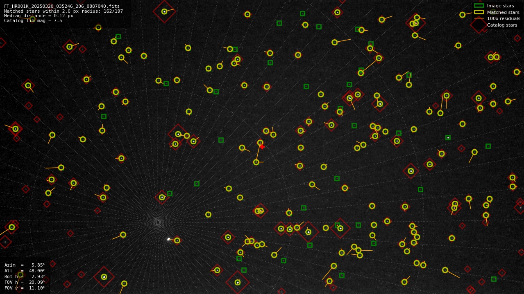Click the "FOV v = 11.10°" value
Screen dimensions: 524x294
pos(25,288)
